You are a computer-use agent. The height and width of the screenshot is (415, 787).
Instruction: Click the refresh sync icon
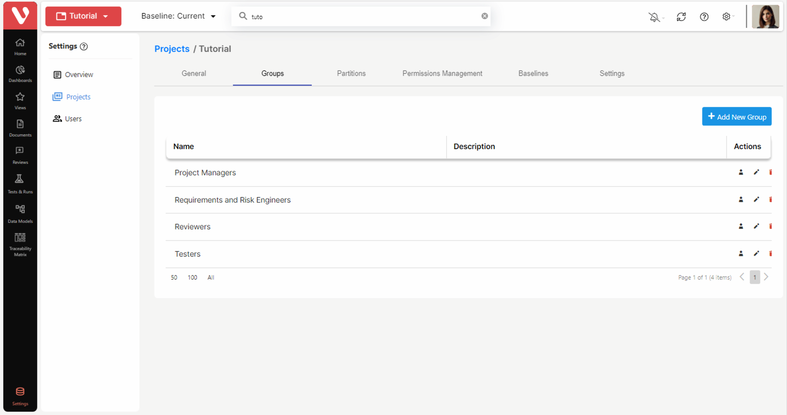click(681, 17)
